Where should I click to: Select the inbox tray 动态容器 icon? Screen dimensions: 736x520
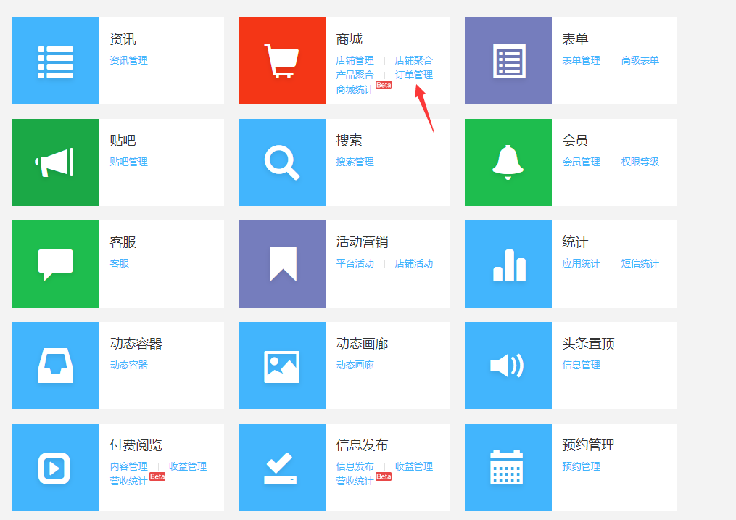pyautogui.click(x=55, y=366)
